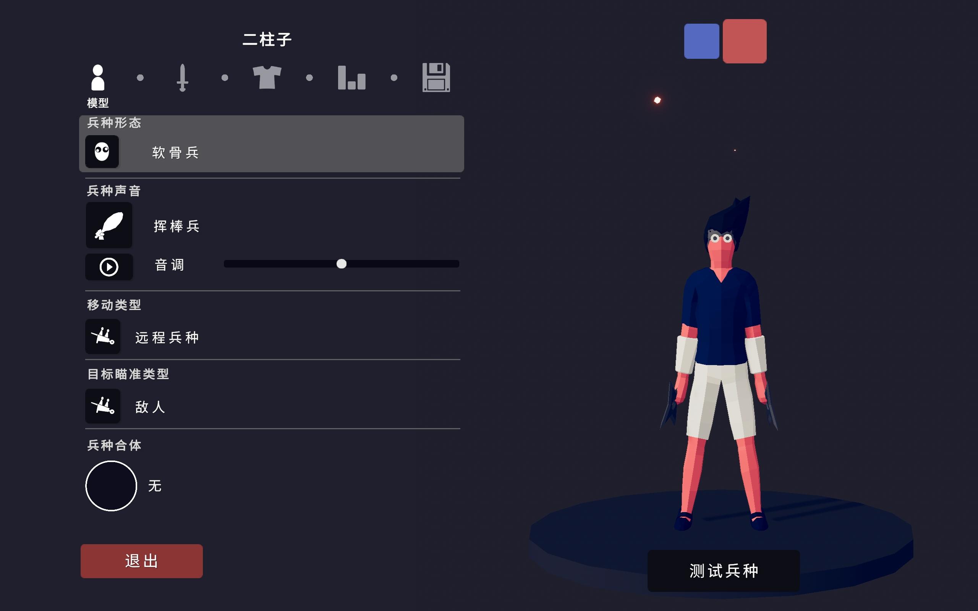Select the empty 兵种合体 circle slot
Screen dimensions: 978x611
pyautogui.click(x=111, y=486)
